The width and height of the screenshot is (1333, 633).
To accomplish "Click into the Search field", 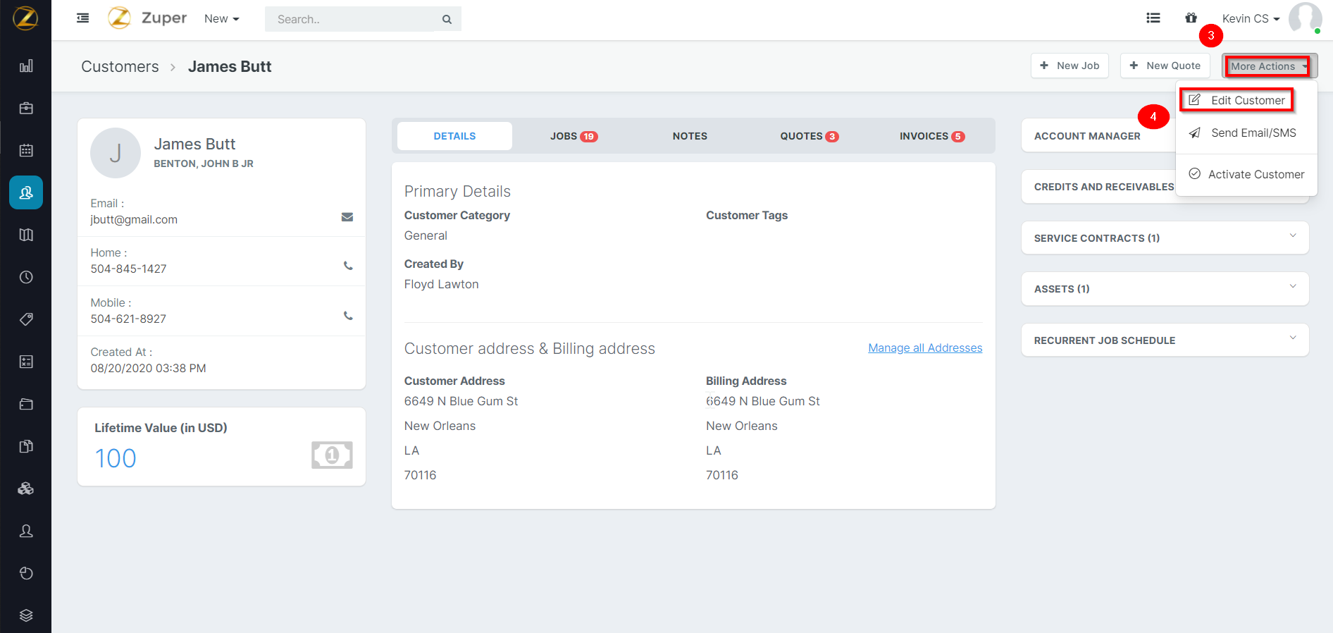I will (352, 20).
